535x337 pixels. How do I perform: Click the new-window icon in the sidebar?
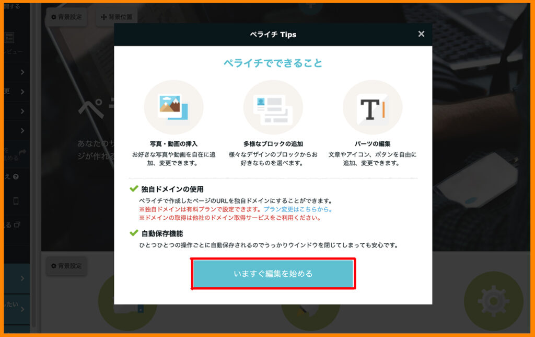coord(17,224)
